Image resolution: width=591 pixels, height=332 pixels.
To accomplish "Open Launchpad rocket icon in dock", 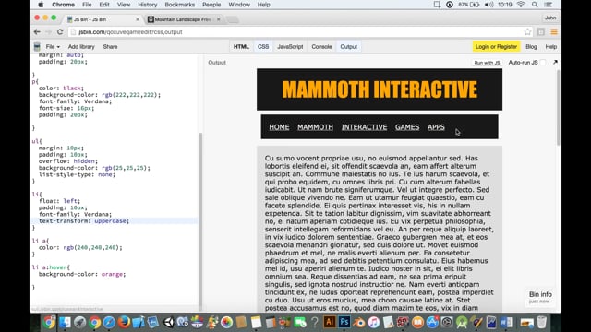I will (80, 322).
